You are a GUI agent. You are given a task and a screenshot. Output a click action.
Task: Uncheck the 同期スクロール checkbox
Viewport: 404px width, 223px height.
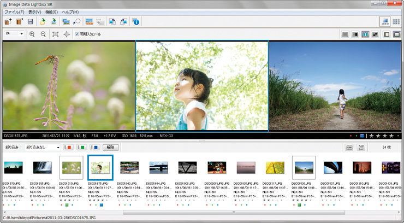[77, 34]
